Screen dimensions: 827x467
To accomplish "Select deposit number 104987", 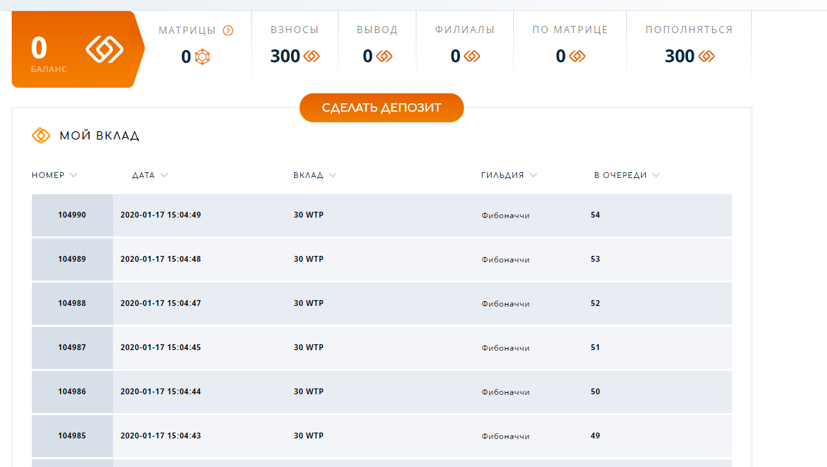I will click(x=72, y=347).
